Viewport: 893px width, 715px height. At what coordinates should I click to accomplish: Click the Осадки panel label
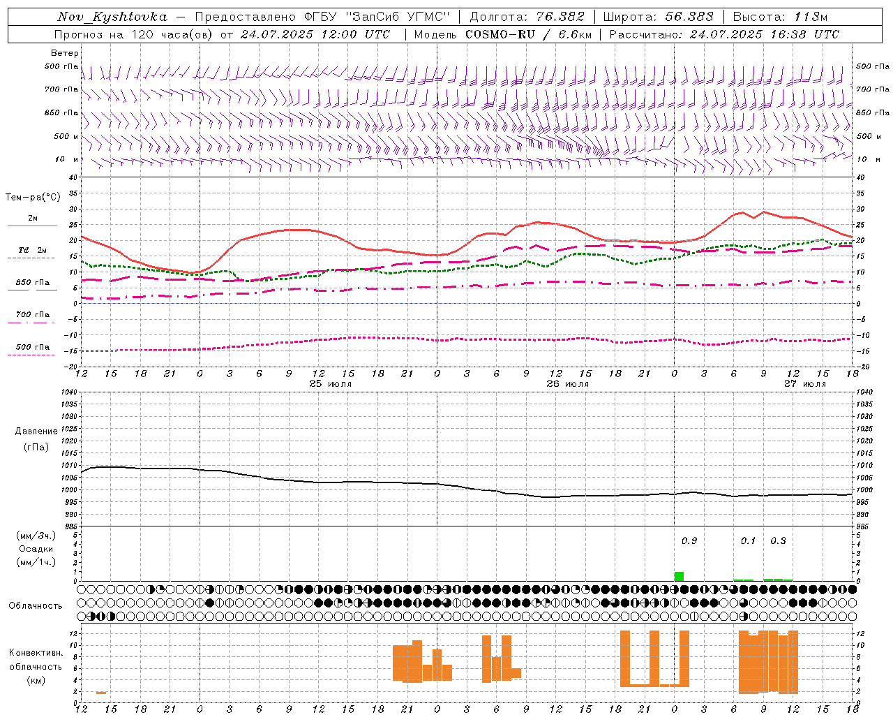tap(36, 549)
